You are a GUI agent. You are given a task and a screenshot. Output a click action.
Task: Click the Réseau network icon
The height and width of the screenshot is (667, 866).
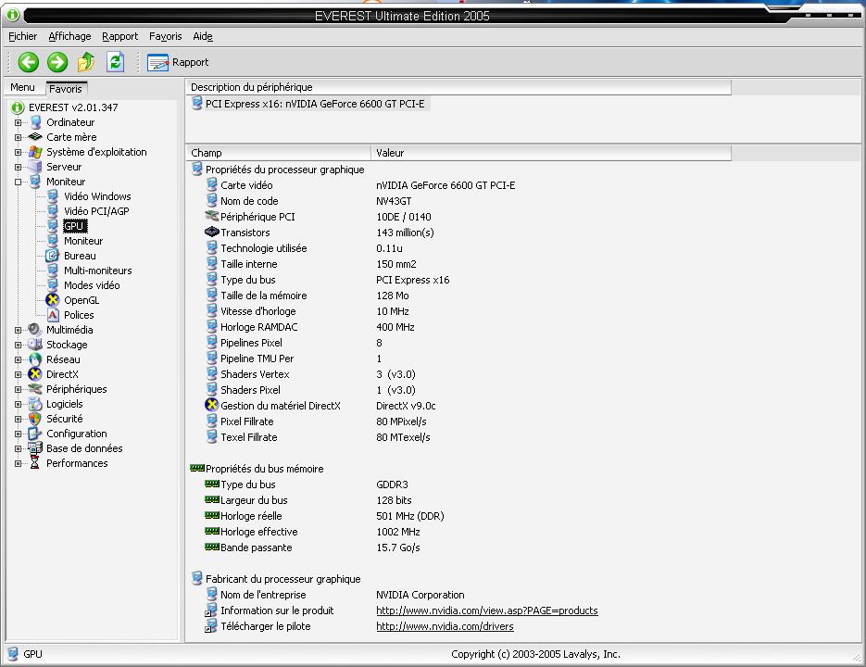click(x=35, y=359)
